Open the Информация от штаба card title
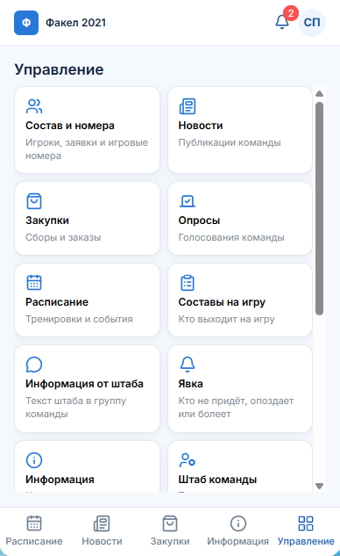 point(84,384)
